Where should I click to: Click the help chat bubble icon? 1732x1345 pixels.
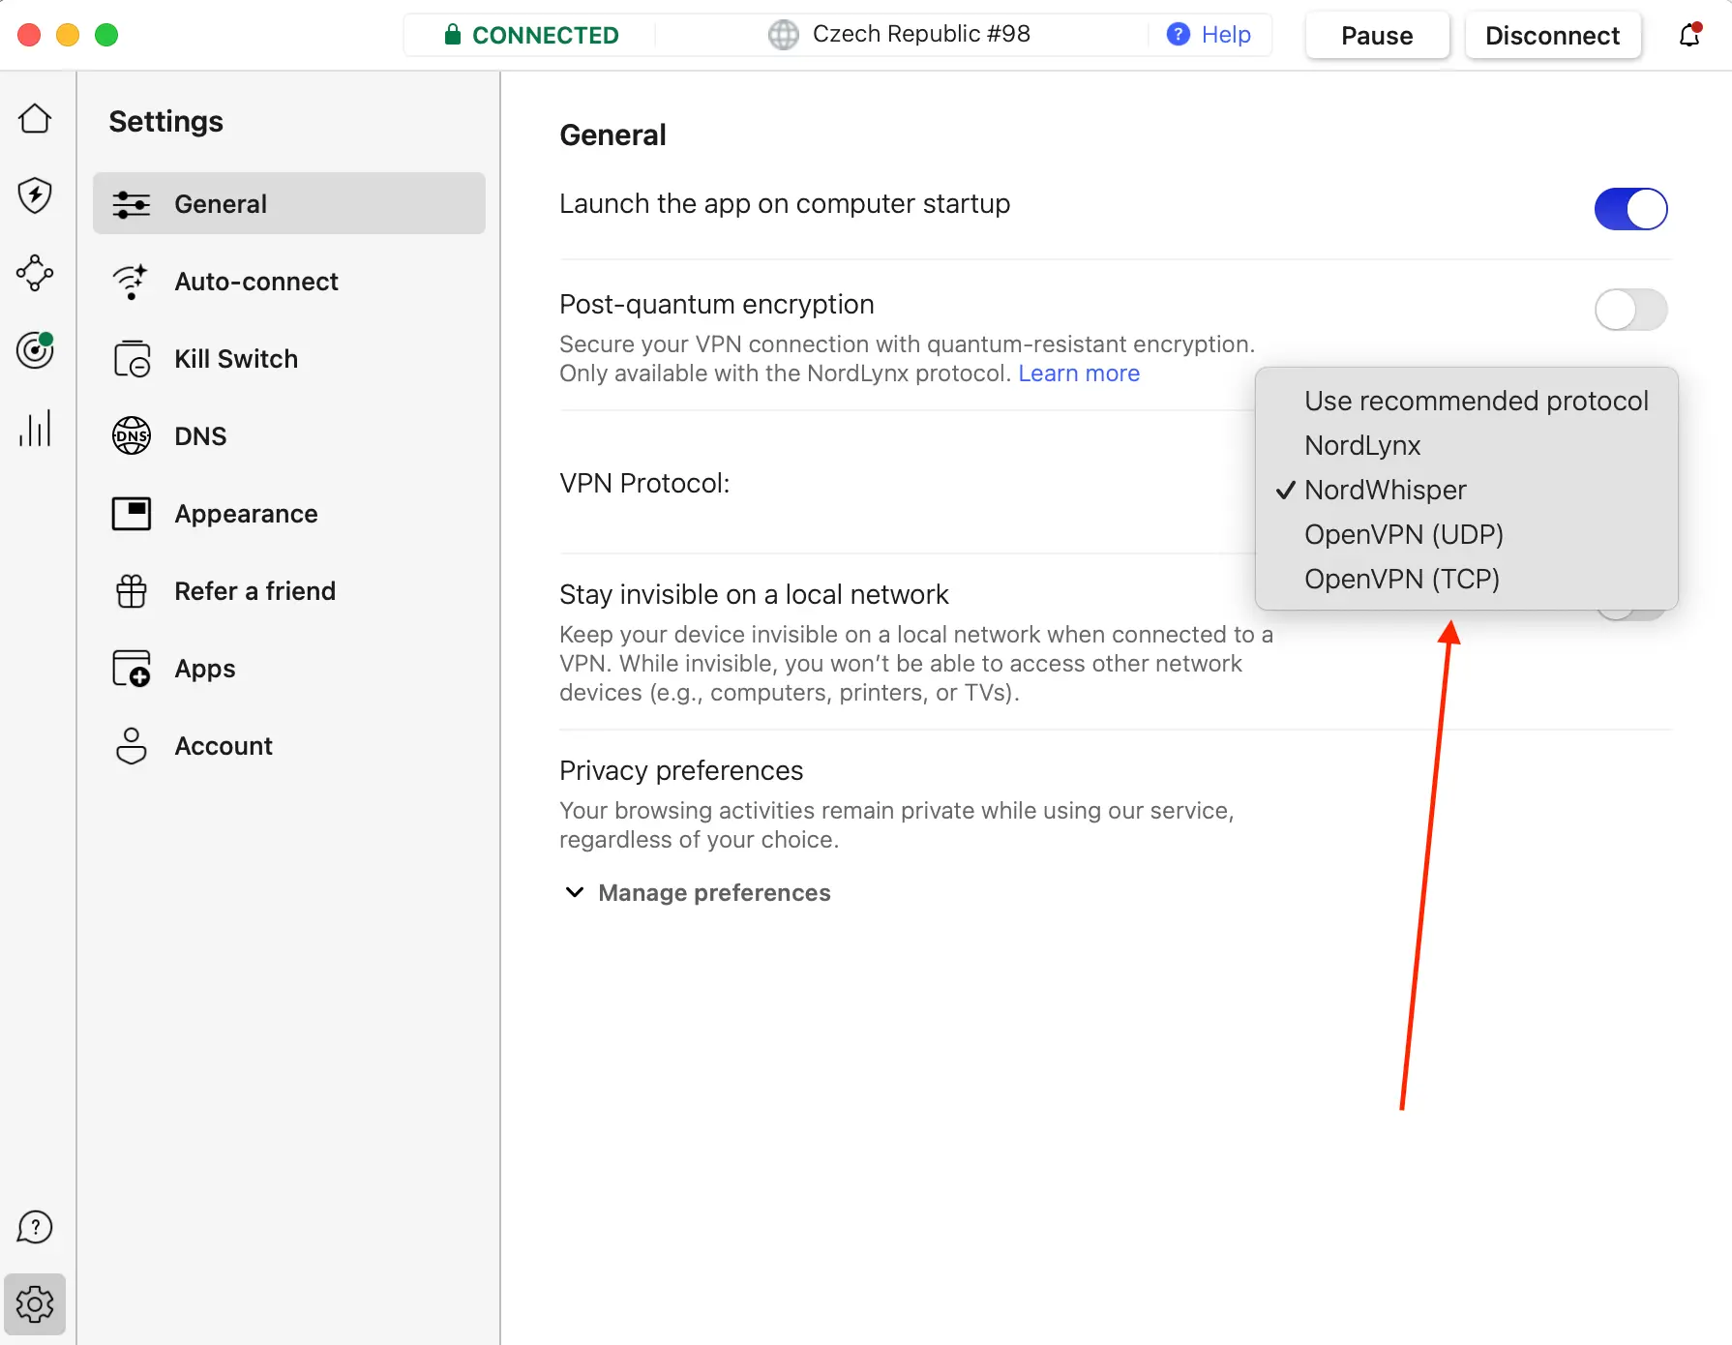click(x=35, y=1227)
